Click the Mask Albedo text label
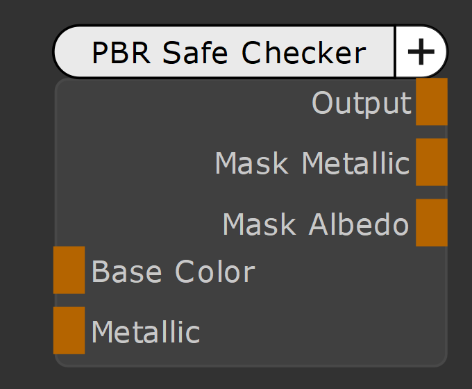472x389 pixels. point(316,224)
